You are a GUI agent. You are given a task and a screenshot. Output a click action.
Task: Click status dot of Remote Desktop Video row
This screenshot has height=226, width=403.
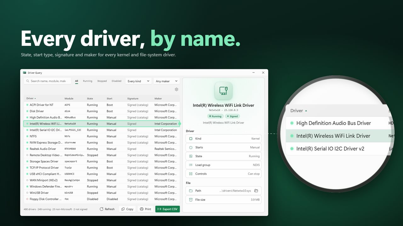(x=27, y=155)
